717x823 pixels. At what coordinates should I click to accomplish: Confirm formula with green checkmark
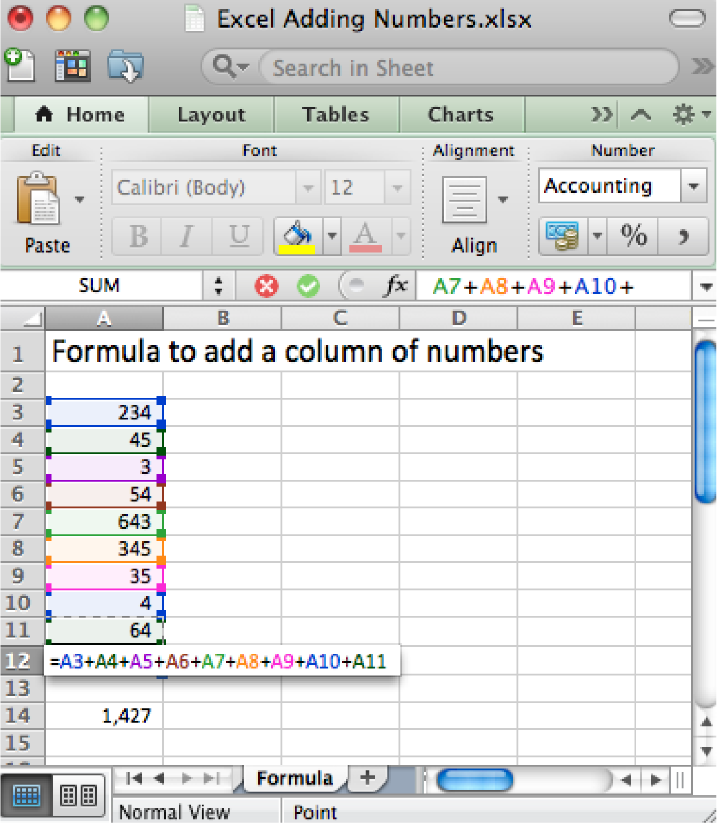(x=308, y=287)
